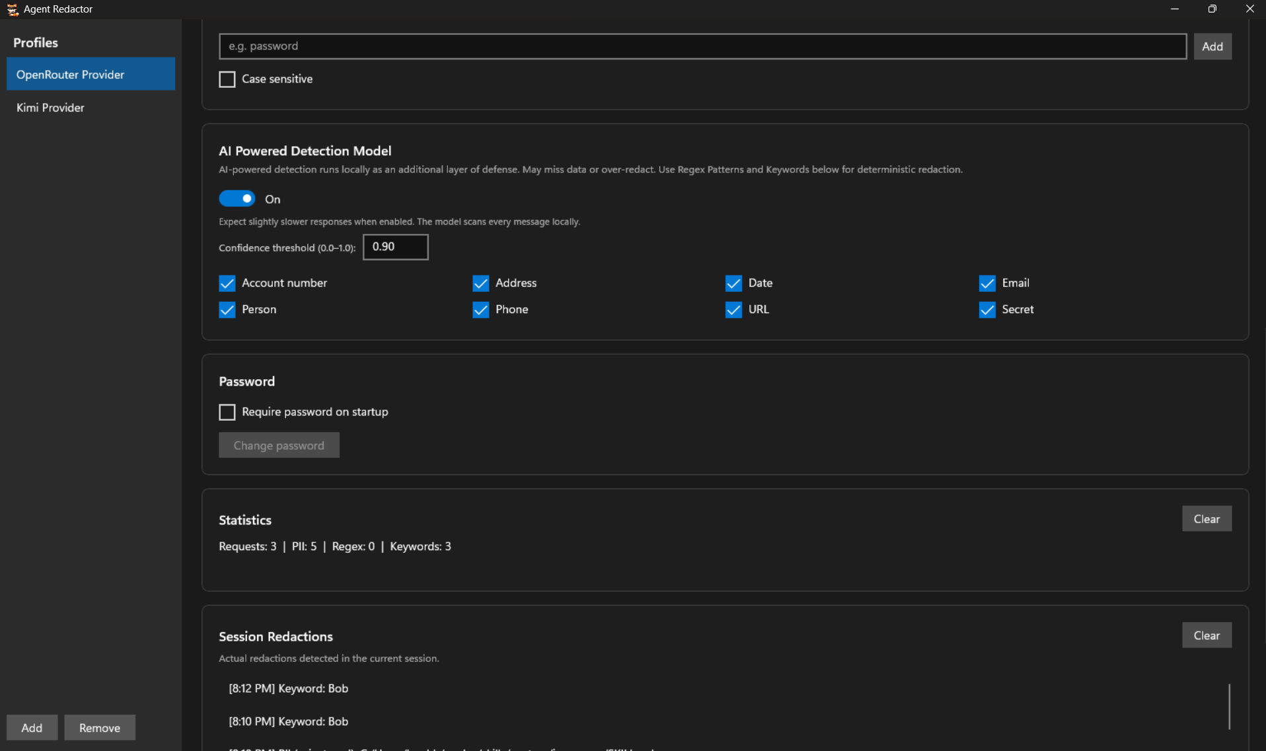This screenshot has height=751, width=1266.
Task: Restore down the Agent Redactor window
Action: pyautogui.click(x=1212, y=9)
